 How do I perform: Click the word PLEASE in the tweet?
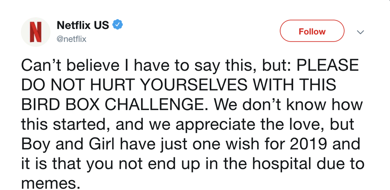[326, 65]
